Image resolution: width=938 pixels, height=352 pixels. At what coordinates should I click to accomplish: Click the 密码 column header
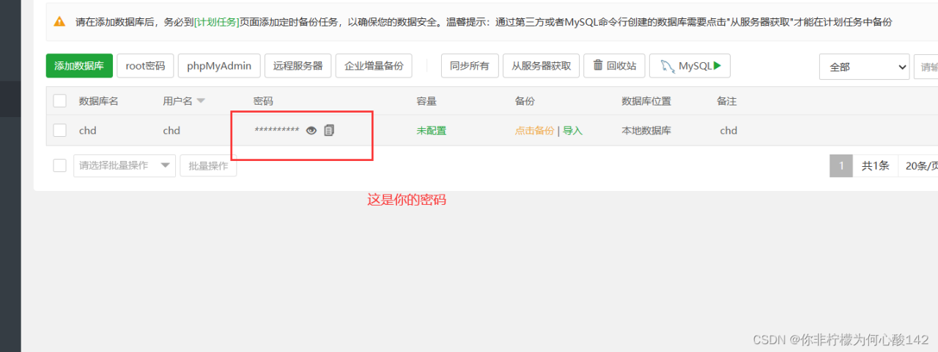pyautogui.click(x=263, y=101)
